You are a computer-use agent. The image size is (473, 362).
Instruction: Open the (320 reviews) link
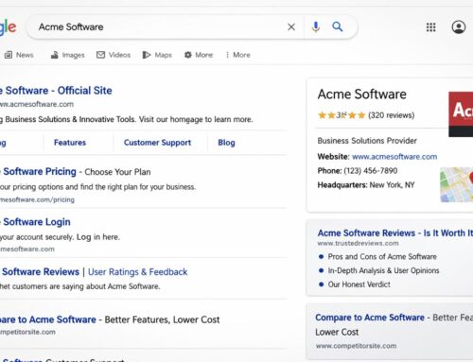392,115
